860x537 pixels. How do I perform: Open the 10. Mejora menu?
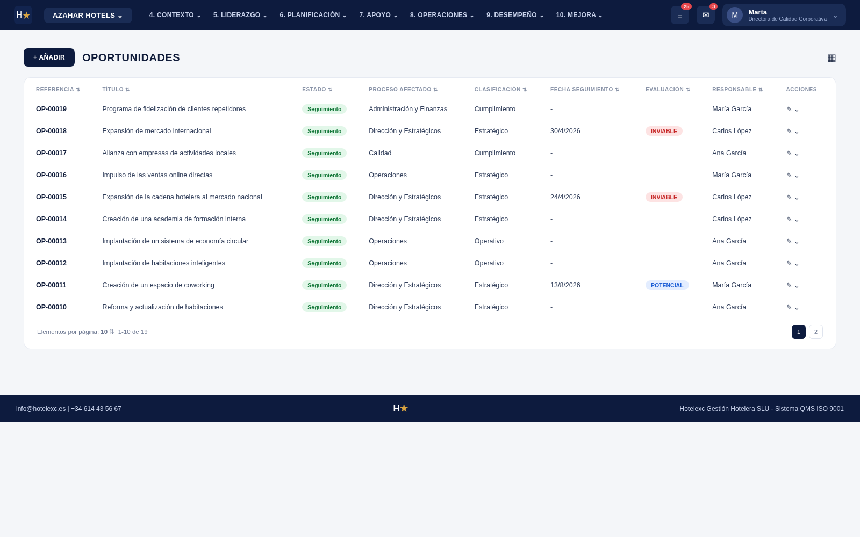click(x=579, y=15)
